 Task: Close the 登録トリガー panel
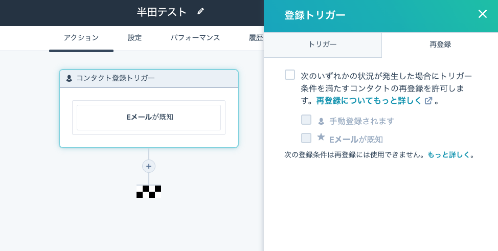pos(482,14)
